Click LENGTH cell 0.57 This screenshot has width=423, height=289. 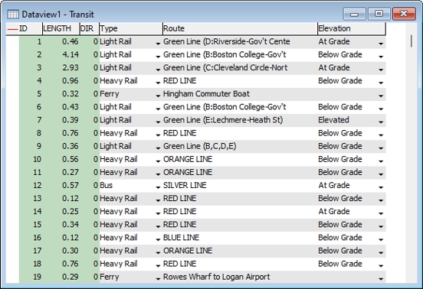(x=61, y=185)
